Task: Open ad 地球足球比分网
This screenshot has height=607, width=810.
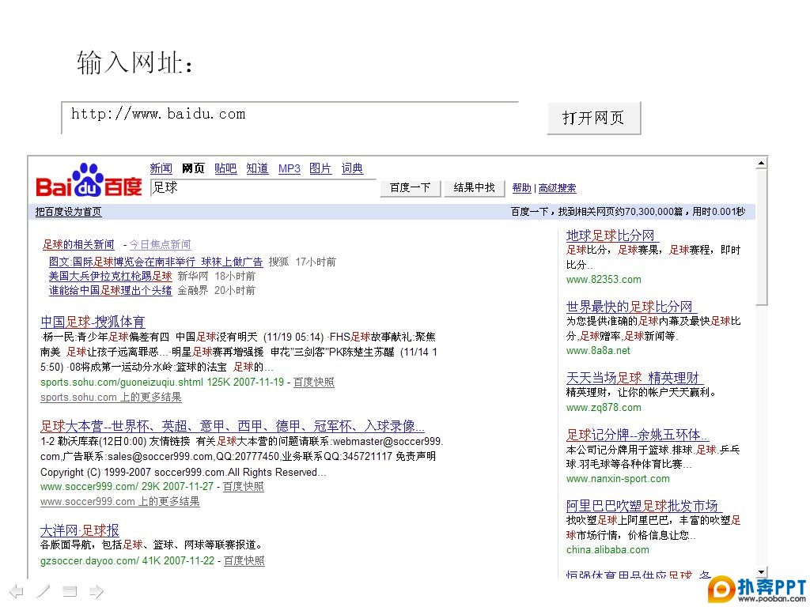Action: click(612, 236)
